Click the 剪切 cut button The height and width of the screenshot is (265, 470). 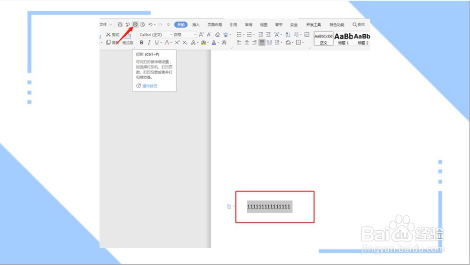pyautogui.click(x=113, y=35)
